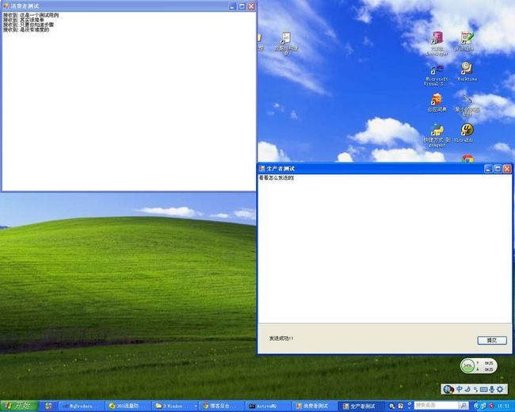Open the thin tool desktop shortcut beside dictionary
Viewport: 515px width, 412px height.
467,105
